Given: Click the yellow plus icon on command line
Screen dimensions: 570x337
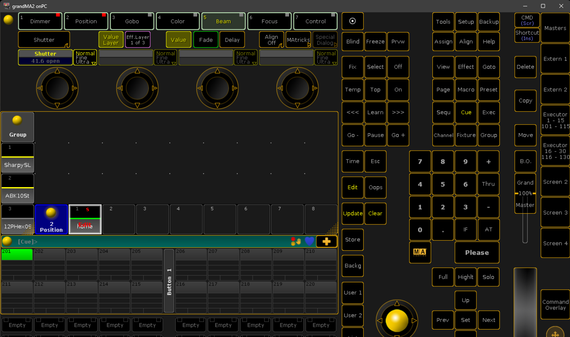Looking at the screenshot, I should (x=326, y=241).
